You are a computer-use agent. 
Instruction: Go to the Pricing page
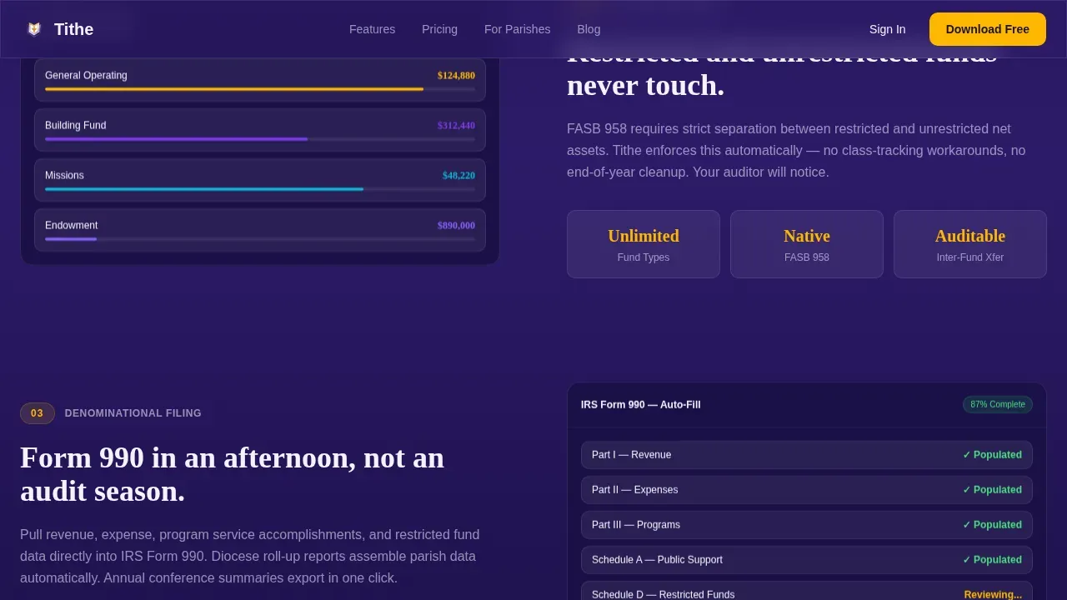439,29
